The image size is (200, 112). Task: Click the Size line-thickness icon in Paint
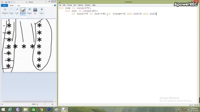tap(35, 10)
